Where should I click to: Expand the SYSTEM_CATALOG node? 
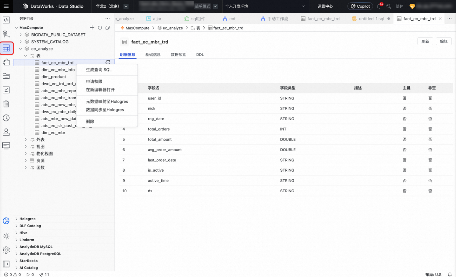(21, 42)
